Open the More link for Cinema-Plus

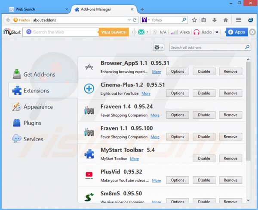[146, 93]
